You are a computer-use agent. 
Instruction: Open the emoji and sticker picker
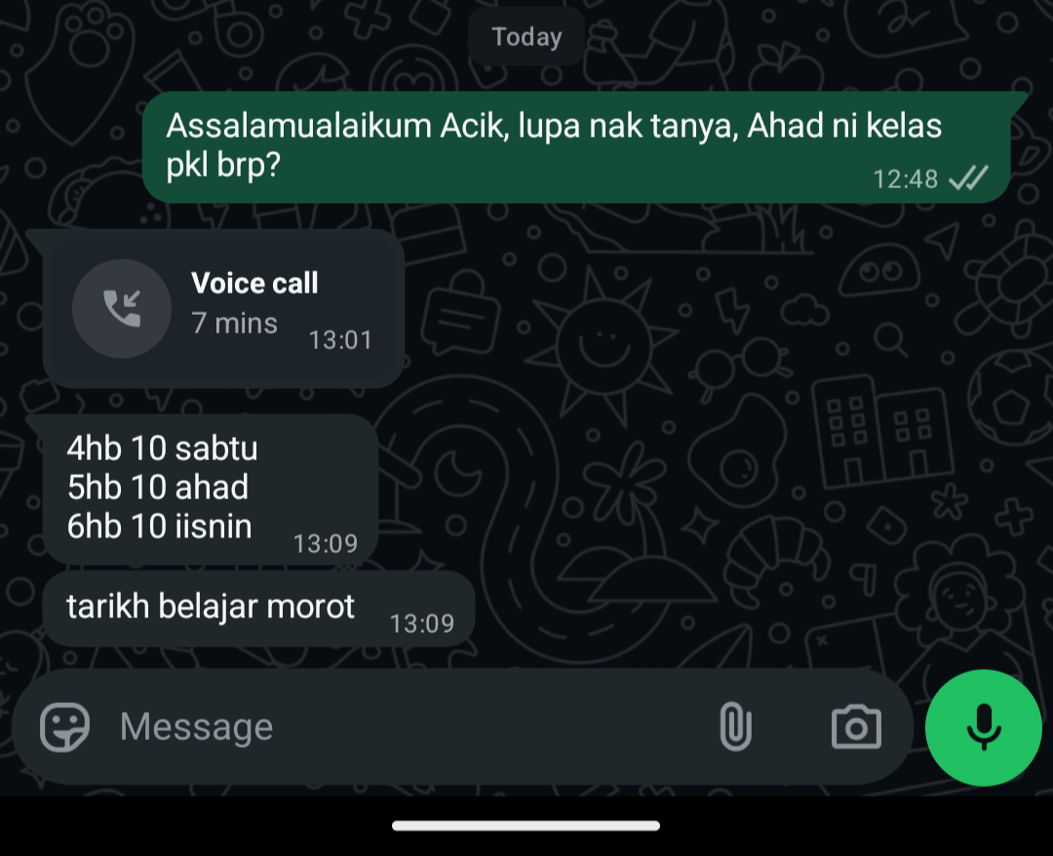[x=64, y=727]
